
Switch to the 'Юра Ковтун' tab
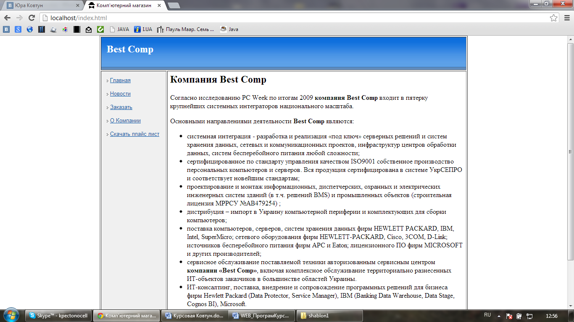click(x=42, y=5)
